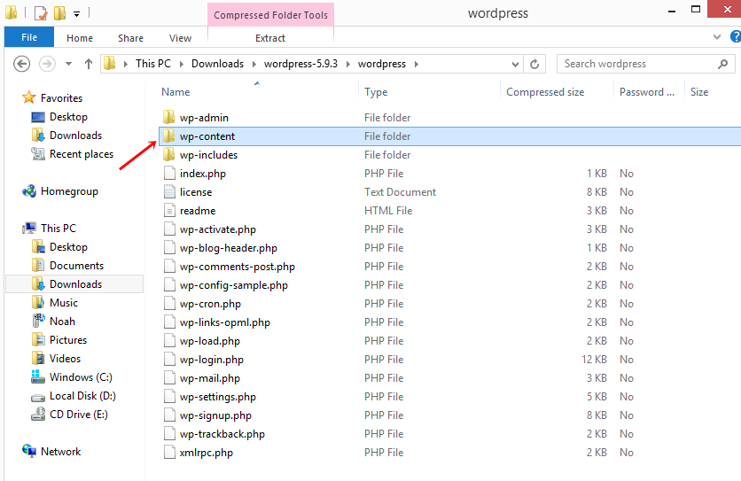Click the Local Disk (D:) icon

pos(38,397)
